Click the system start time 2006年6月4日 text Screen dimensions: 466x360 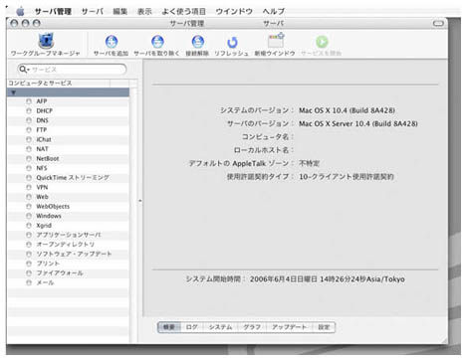click(x=328, y=279)
